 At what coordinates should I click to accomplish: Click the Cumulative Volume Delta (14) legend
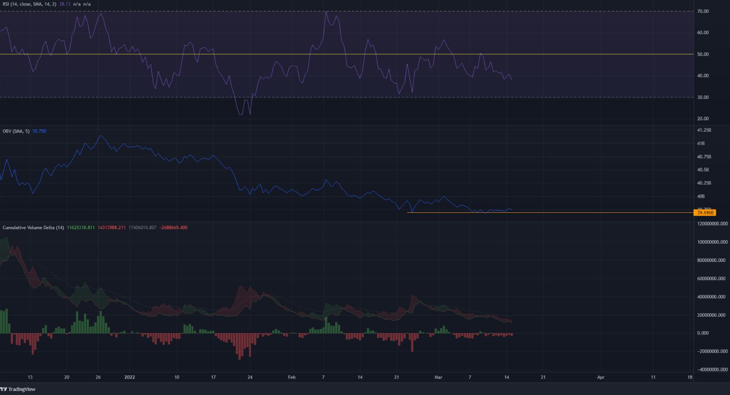pos(33,227)
